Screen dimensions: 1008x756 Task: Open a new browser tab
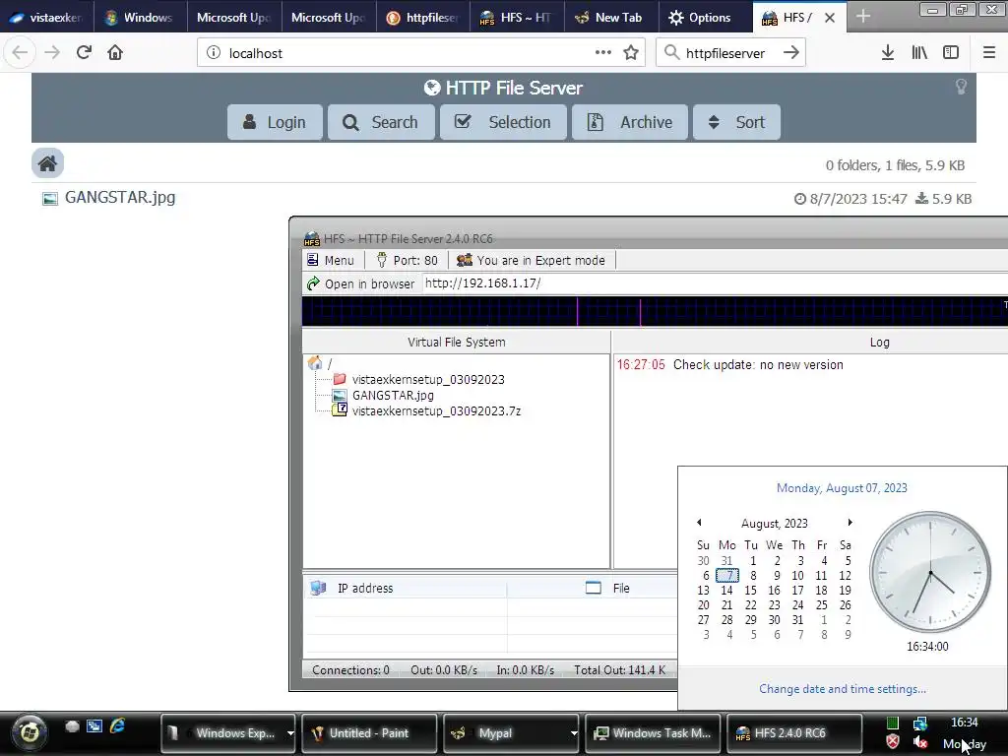click(x=863, y=18)
